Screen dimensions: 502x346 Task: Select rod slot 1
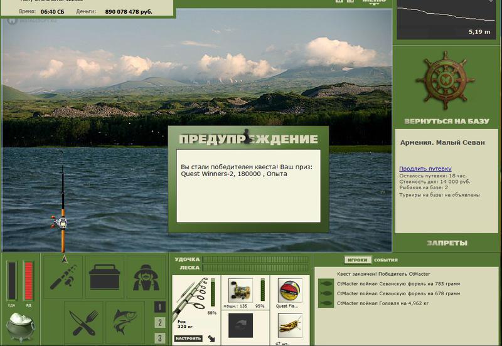(160, 307)
